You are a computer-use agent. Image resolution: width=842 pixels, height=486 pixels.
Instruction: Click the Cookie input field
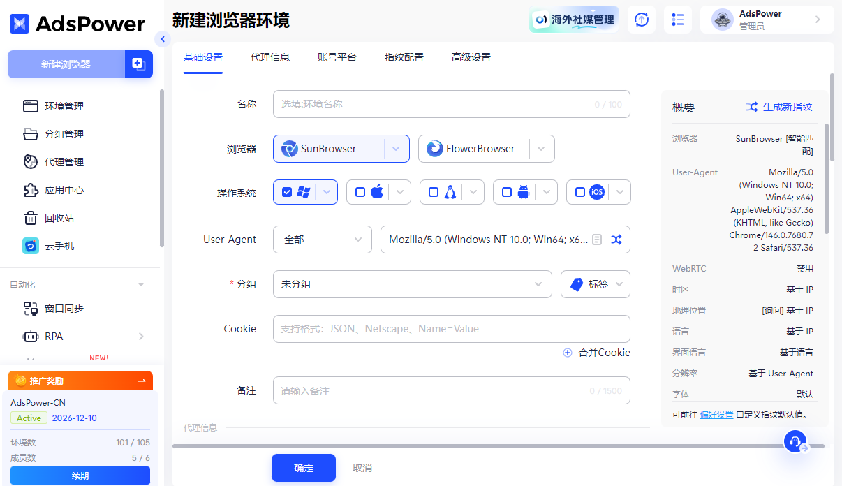[452, 329]
